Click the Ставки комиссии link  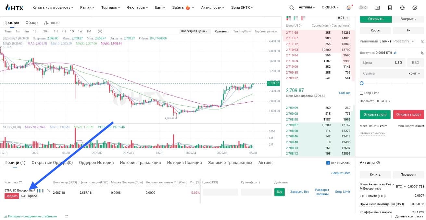(372, 133)
